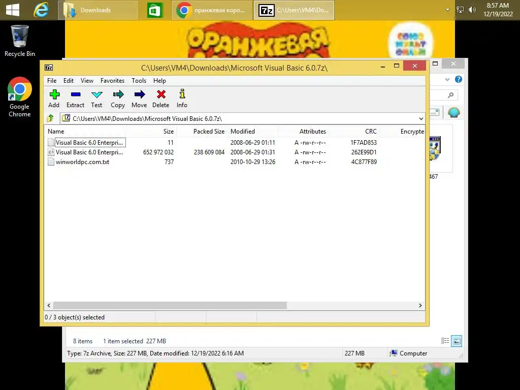The height and width of the screenshot is (390, 520).
Task: Click the 7z icon in window title bar
Action: pyautogui.click(x=49, y=68)
